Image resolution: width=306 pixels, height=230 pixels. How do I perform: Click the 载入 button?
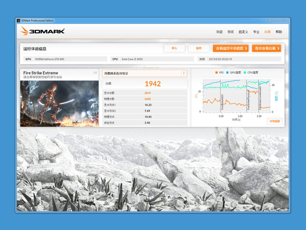pyautogui.click(x=174, y=48)
